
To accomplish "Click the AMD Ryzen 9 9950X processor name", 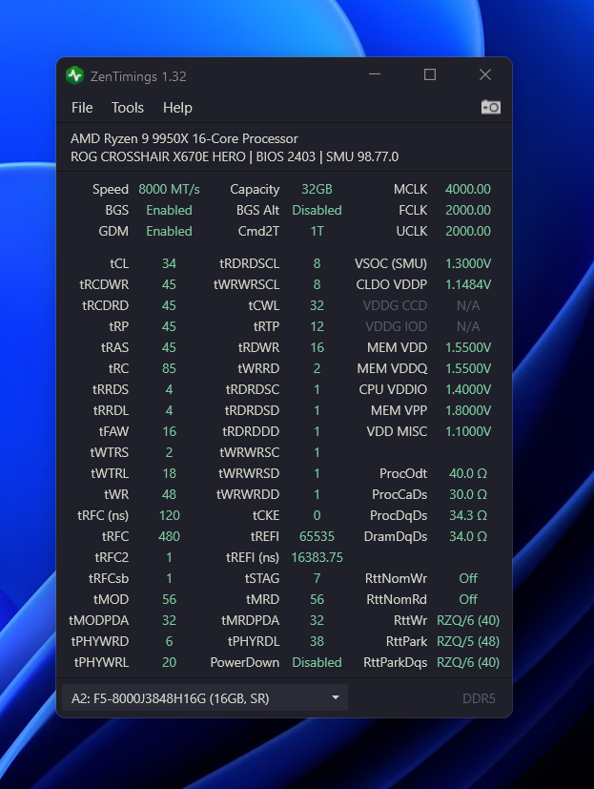I will (x=184, y=138).
